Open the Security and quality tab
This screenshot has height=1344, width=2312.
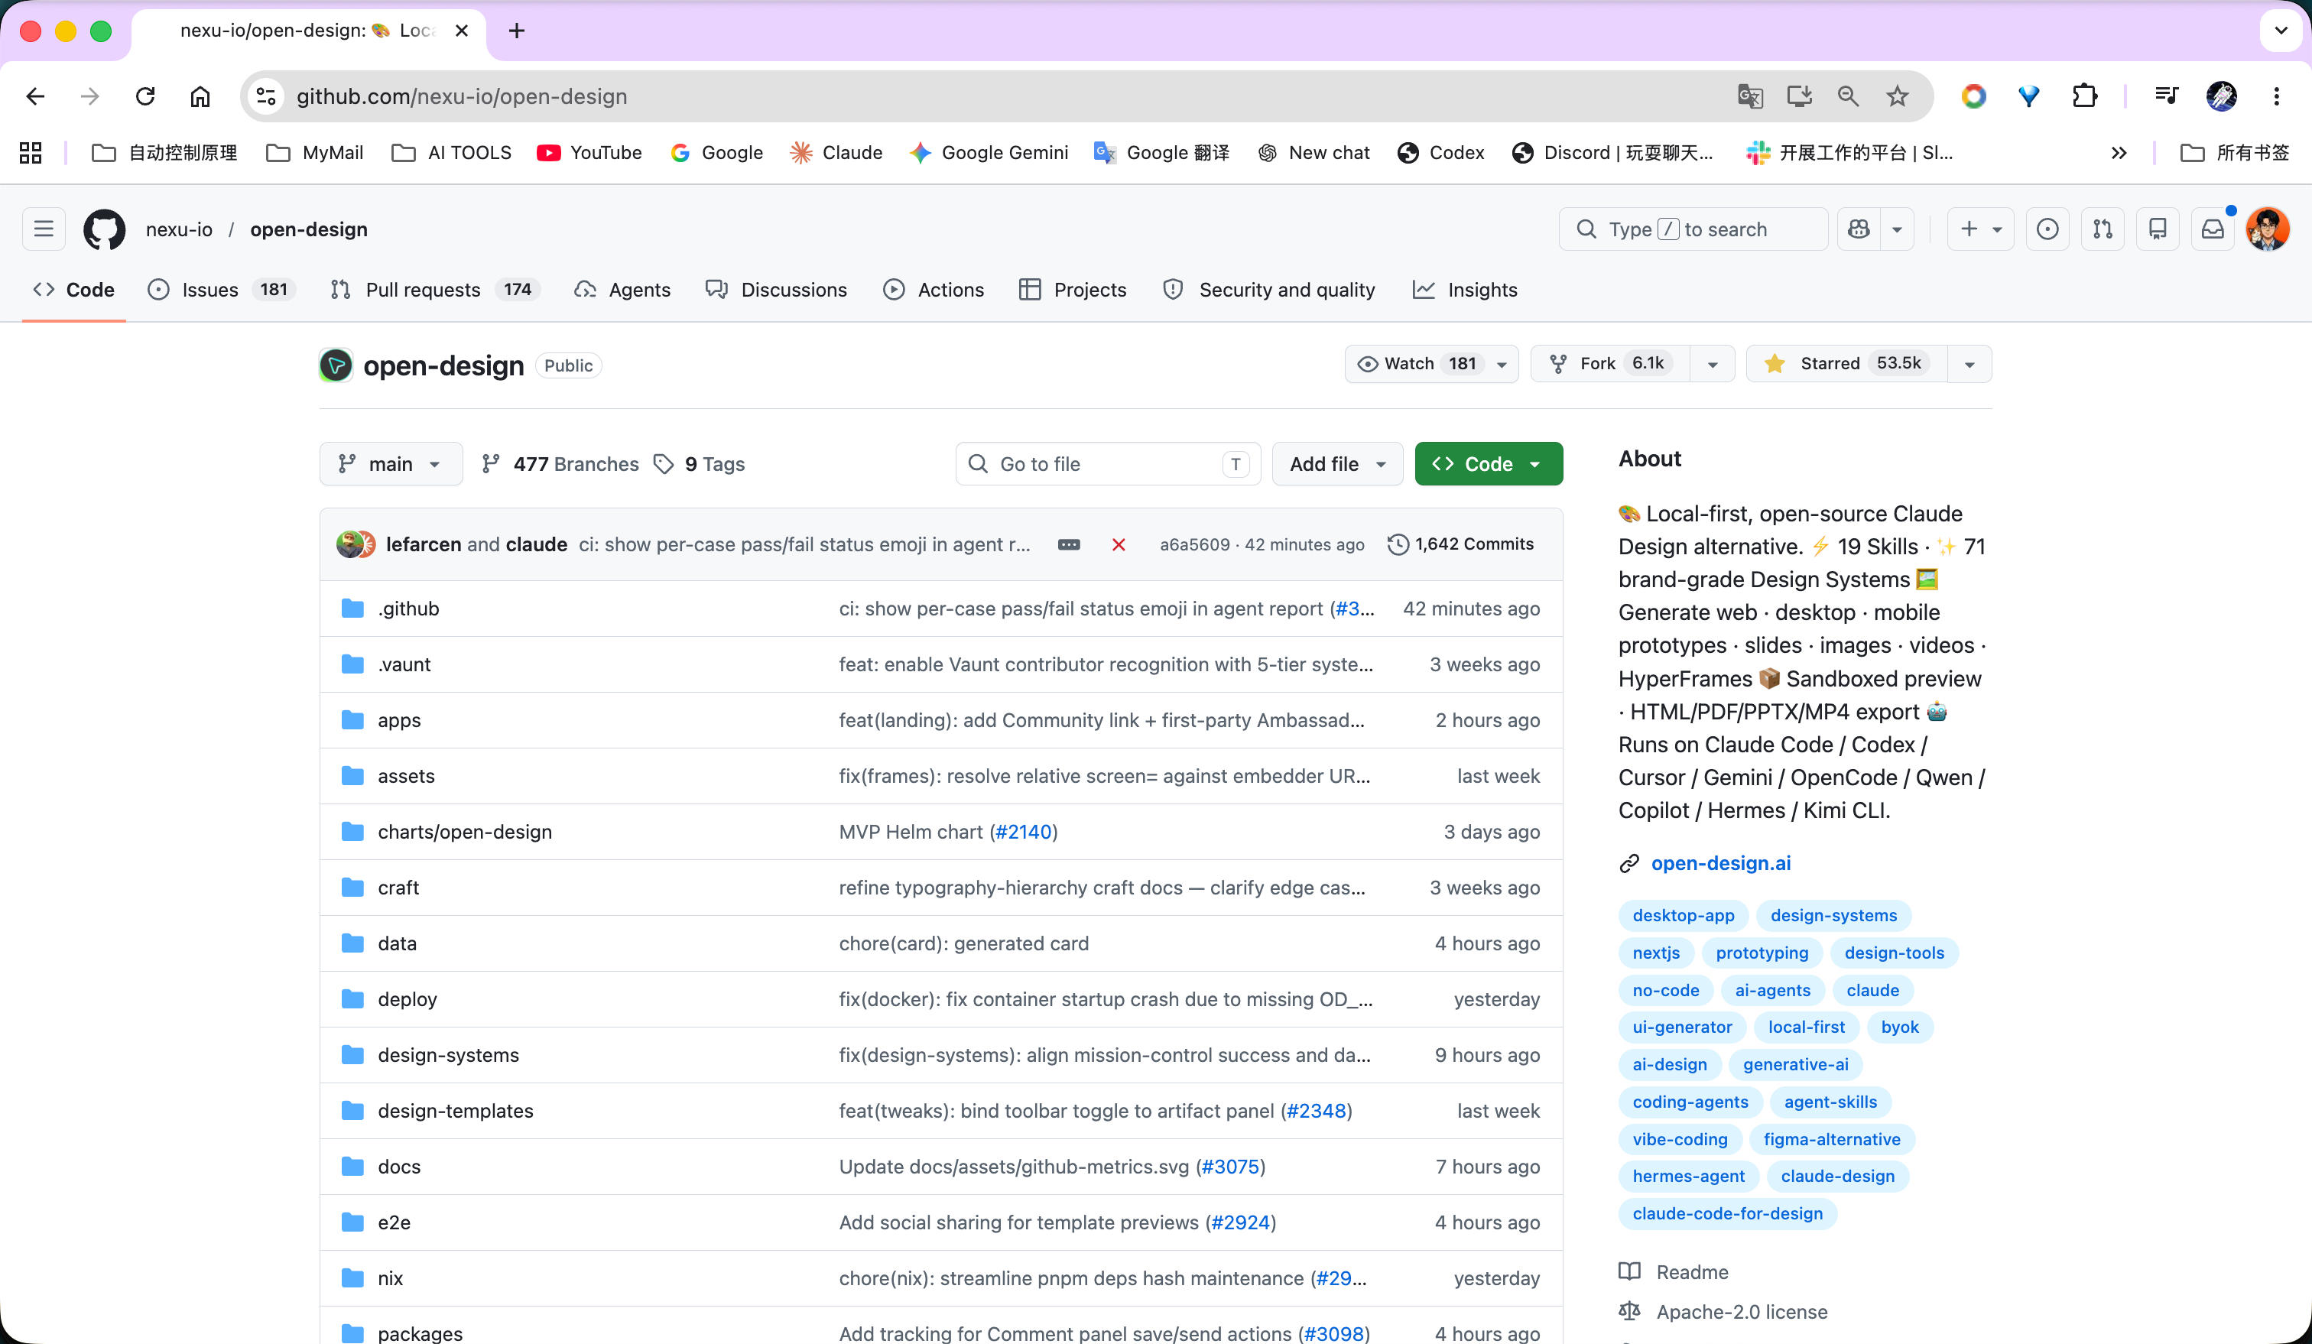tap(1270, 290)
